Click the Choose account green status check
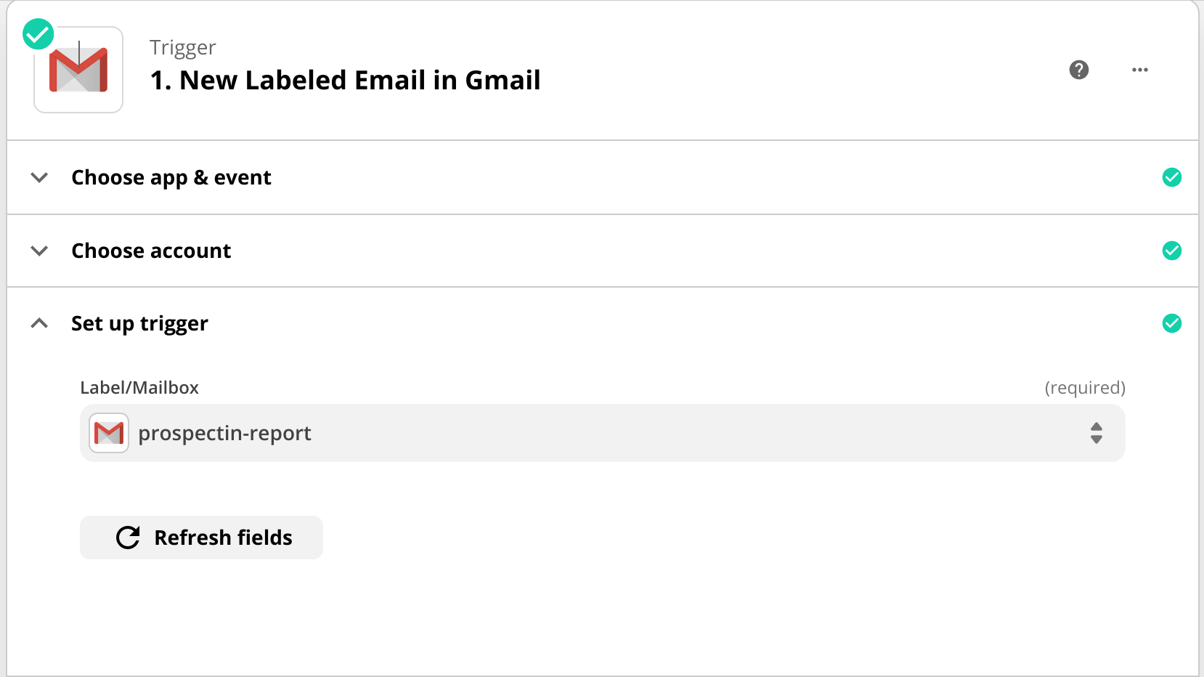 [x=1171, y=251]
